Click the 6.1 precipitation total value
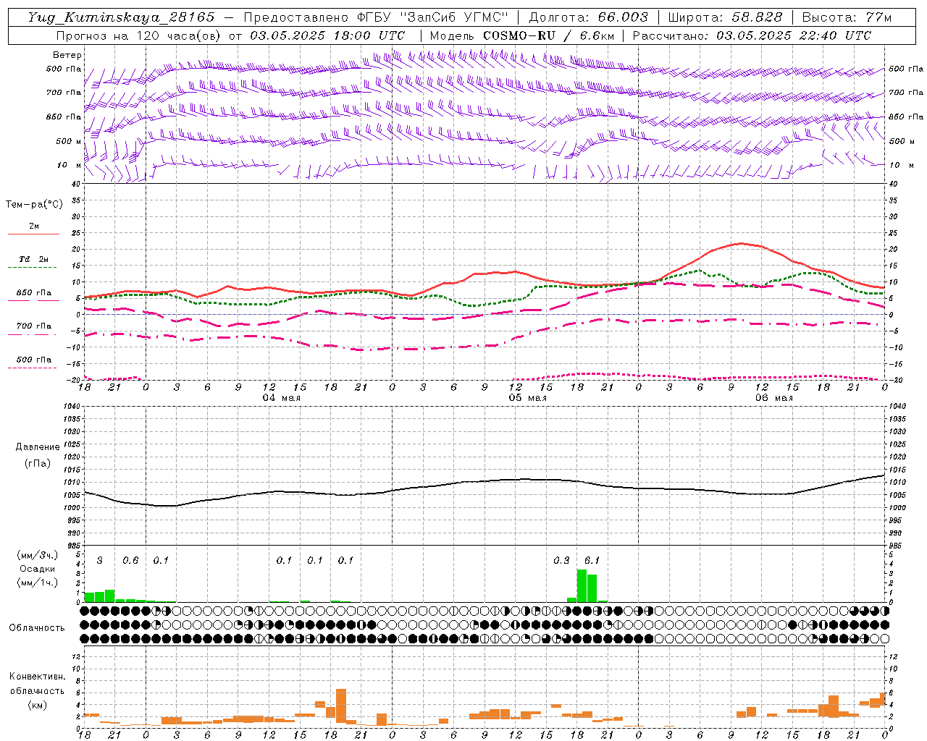 pyautogui.click(x=592, y=560)
